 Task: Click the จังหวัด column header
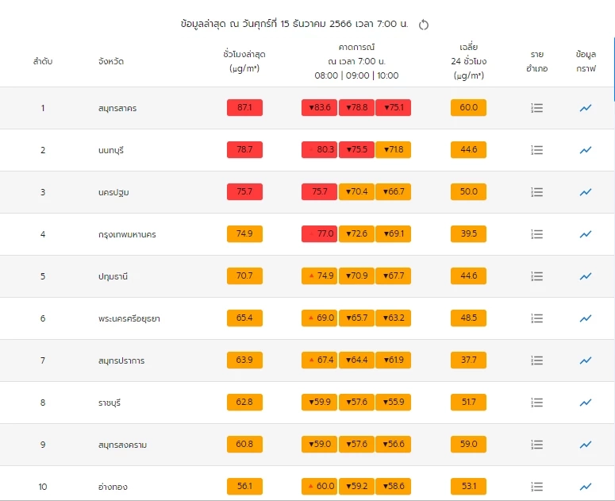(111, 61)
